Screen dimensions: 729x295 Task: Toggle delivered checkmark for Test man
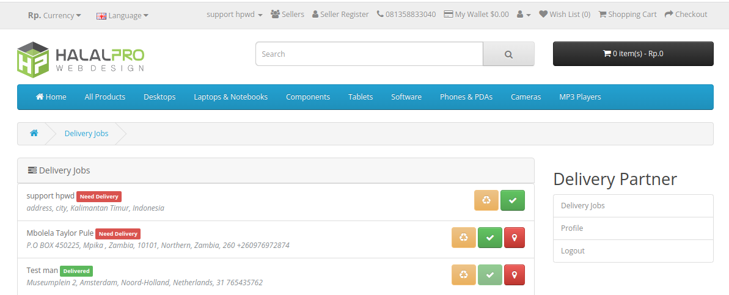(489, 275)
